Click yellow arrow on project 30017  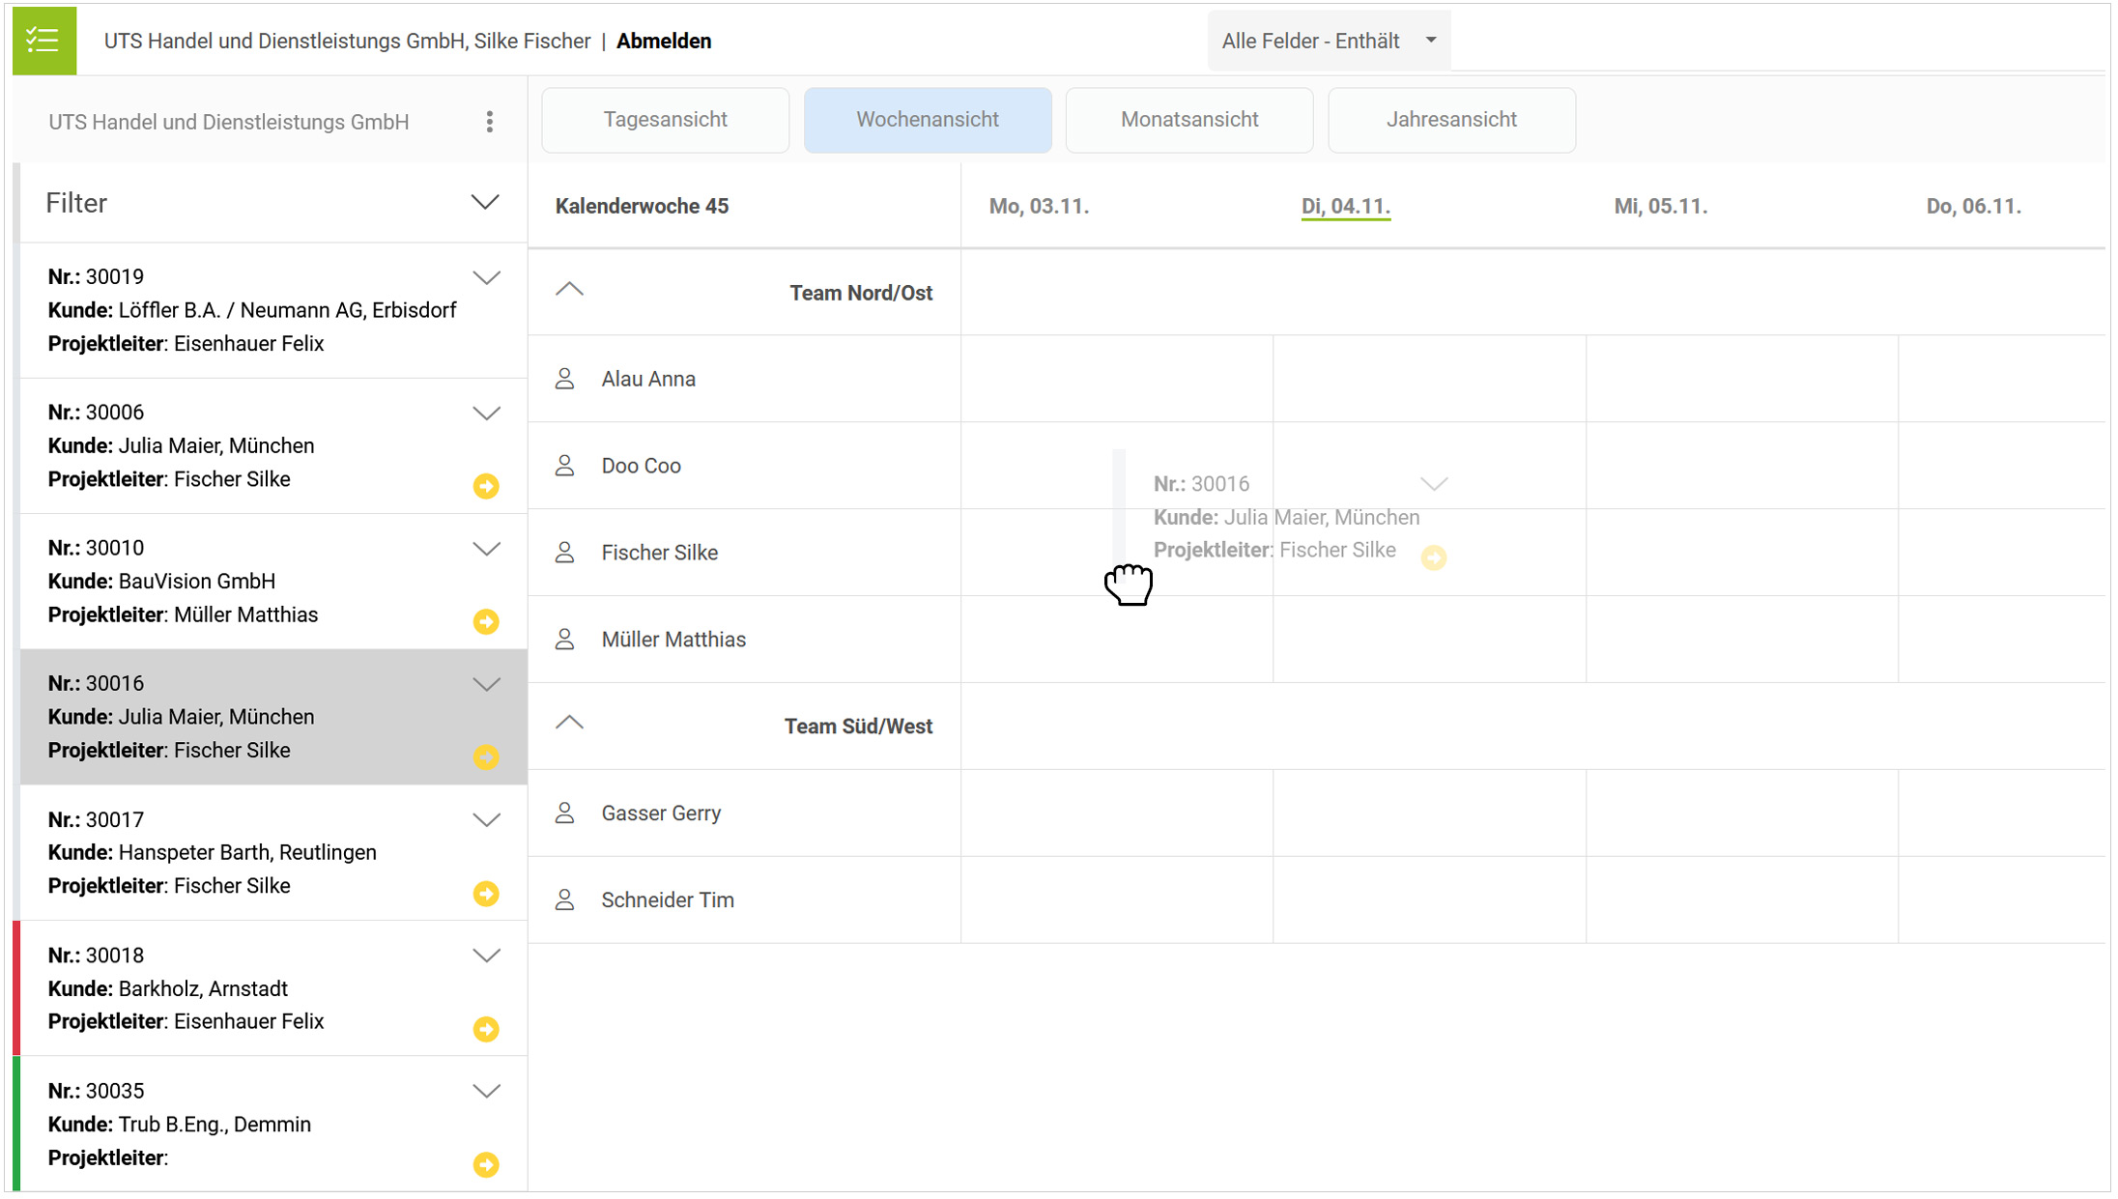486,894
